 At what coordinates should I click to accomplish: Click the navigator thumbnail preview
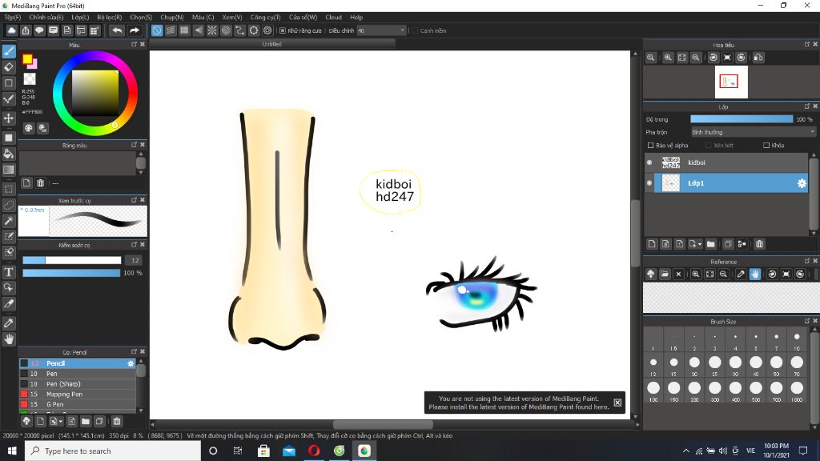coord(731,82)
